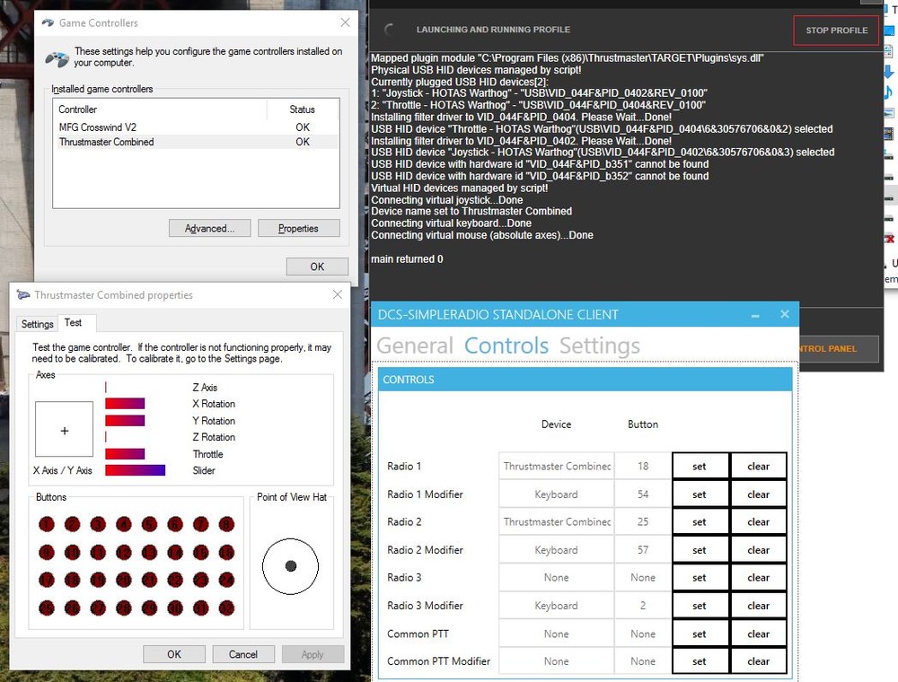898x682 pixels.
Task: Click button indicator 1 in Buttons group
Action: [47, 524]
